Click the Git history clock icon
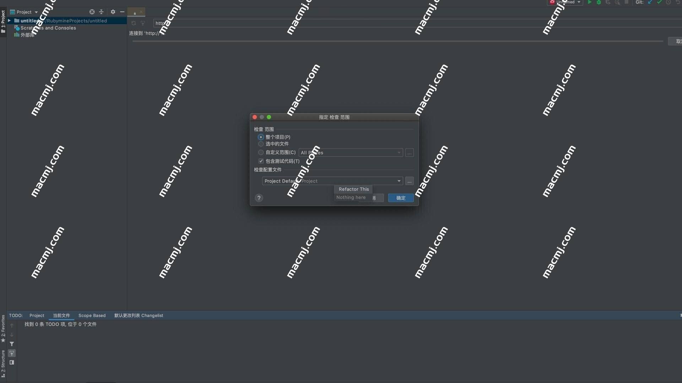The width and height of the screenshot is (682, 383). coord(669,2)
